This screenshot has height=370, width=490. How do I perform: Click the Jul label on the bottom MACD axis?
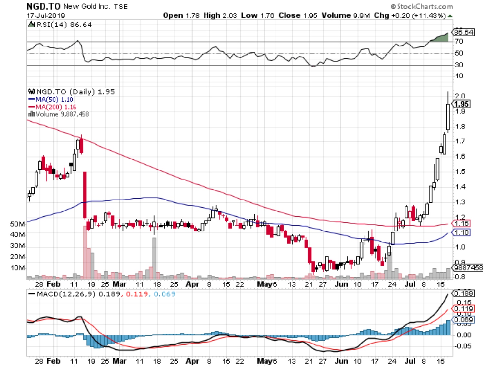410,361
